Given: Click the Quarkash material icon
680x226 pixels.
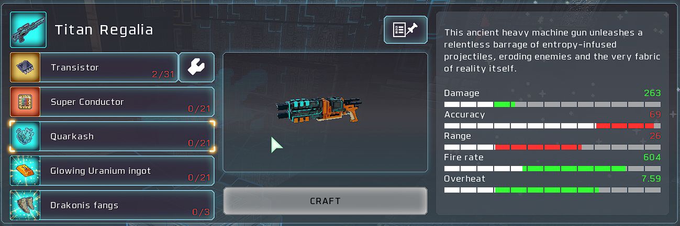Looking at the screenshot, I should point(25,136).
